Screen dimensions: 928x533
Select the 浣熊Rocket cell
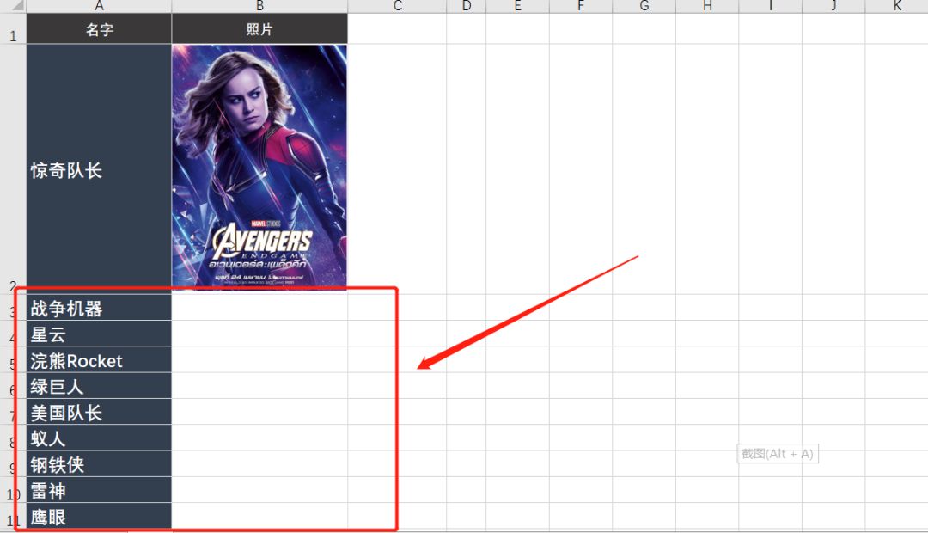99,359
